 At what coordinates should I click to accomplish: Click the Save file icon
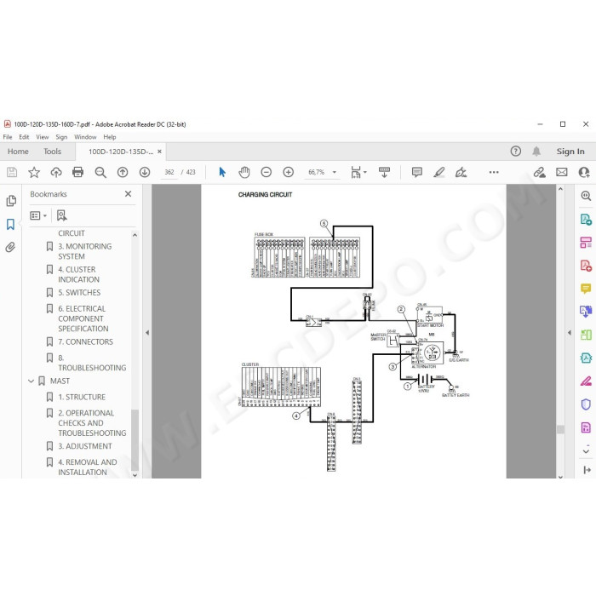(x=12, y=172)
